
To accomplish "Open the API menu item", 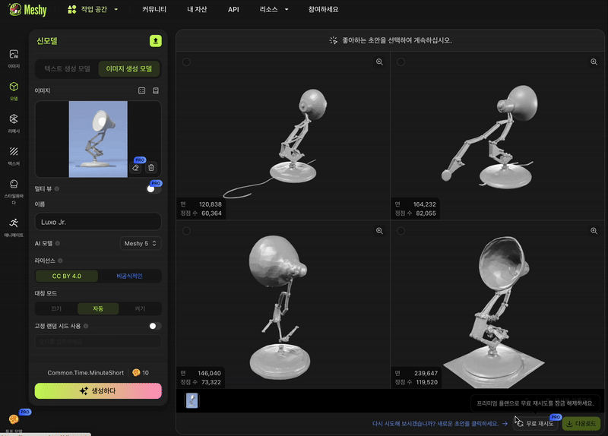I will pos(233,9).
